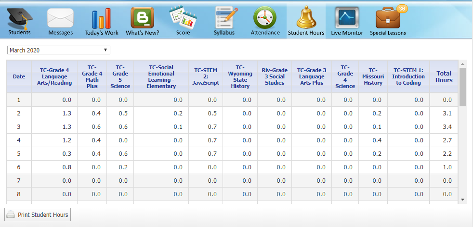
Task: Click JavaScript 0.7 on date 5
Action: [x=212, y=154]
